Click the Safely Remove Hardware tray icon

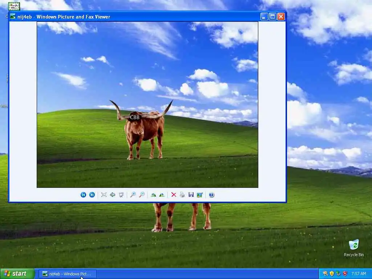[338, 274]
